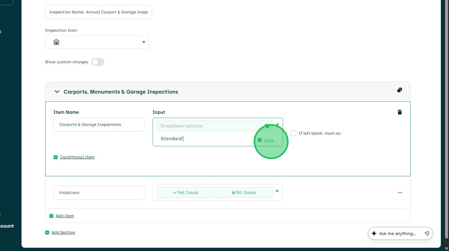This screenshot has width=449, height=251.
Task: Click the plus icon beside Conditional Item
Action: pos(55,157)
